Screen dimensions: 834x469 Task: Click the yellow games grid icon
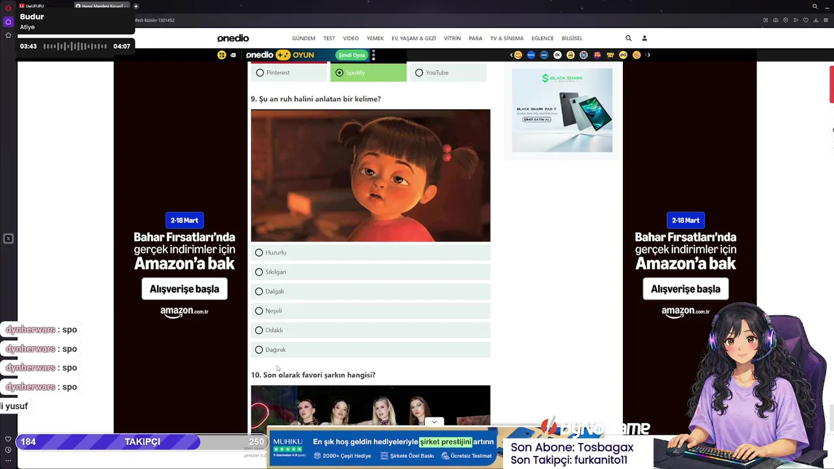222,55
